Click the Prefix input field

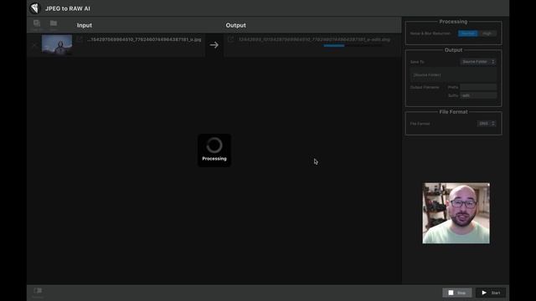click(478, 87)
